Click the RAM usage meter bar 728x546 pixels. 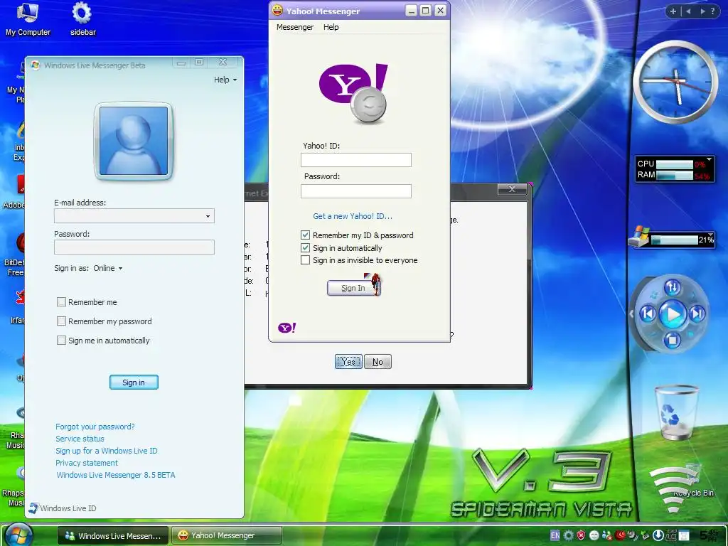pyautogui.click(x=674, y=175)
